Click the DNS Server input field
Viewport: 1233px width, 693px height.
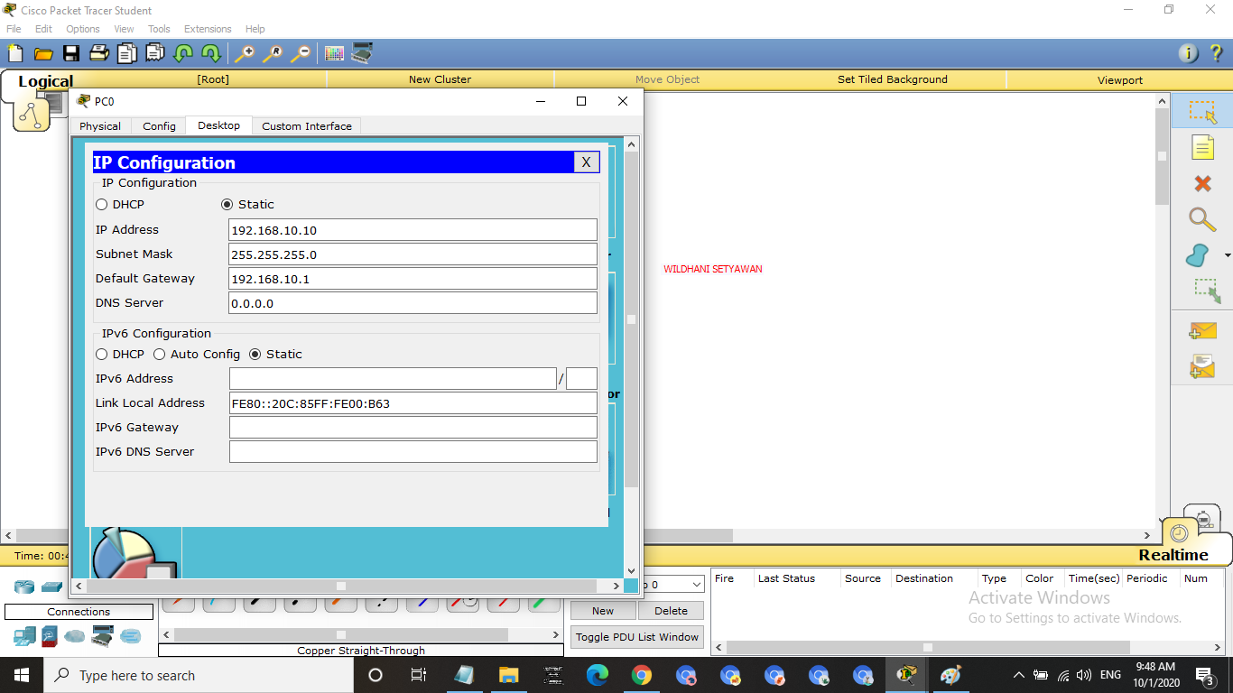coord(413,303)
